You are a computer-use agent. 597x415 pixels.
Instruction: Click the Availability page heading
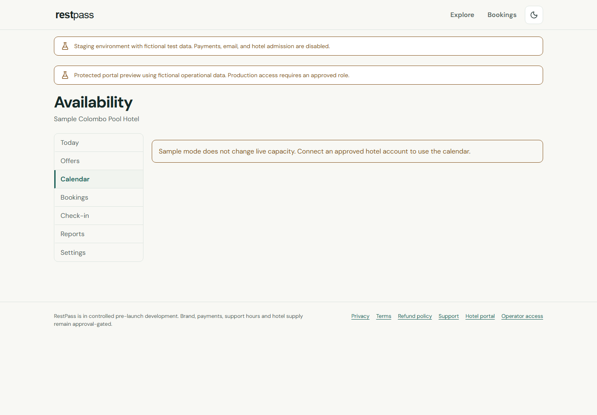pyautogui.click(x=93, y=103)
